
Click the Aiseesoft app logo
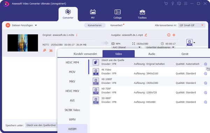tap(6, 4)
